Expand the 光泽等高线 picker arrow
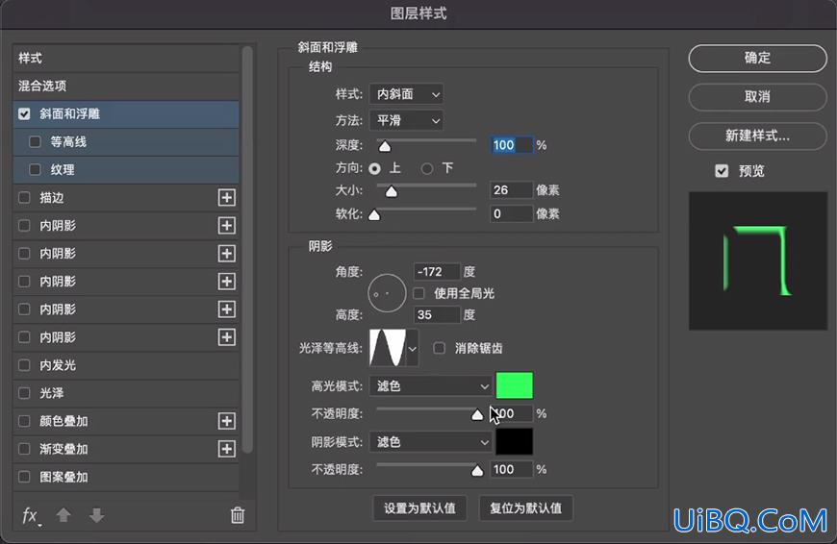Image resolution: width=837 pixels, height=544 pixels. [412, 348]
